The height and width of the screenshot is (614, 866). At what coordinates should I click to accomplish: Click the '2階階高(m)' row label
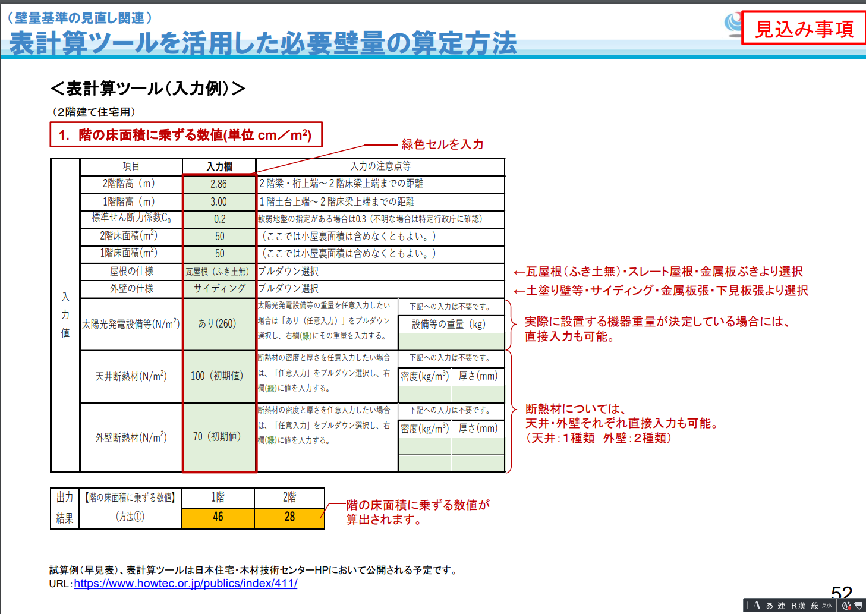coord(128,184)
